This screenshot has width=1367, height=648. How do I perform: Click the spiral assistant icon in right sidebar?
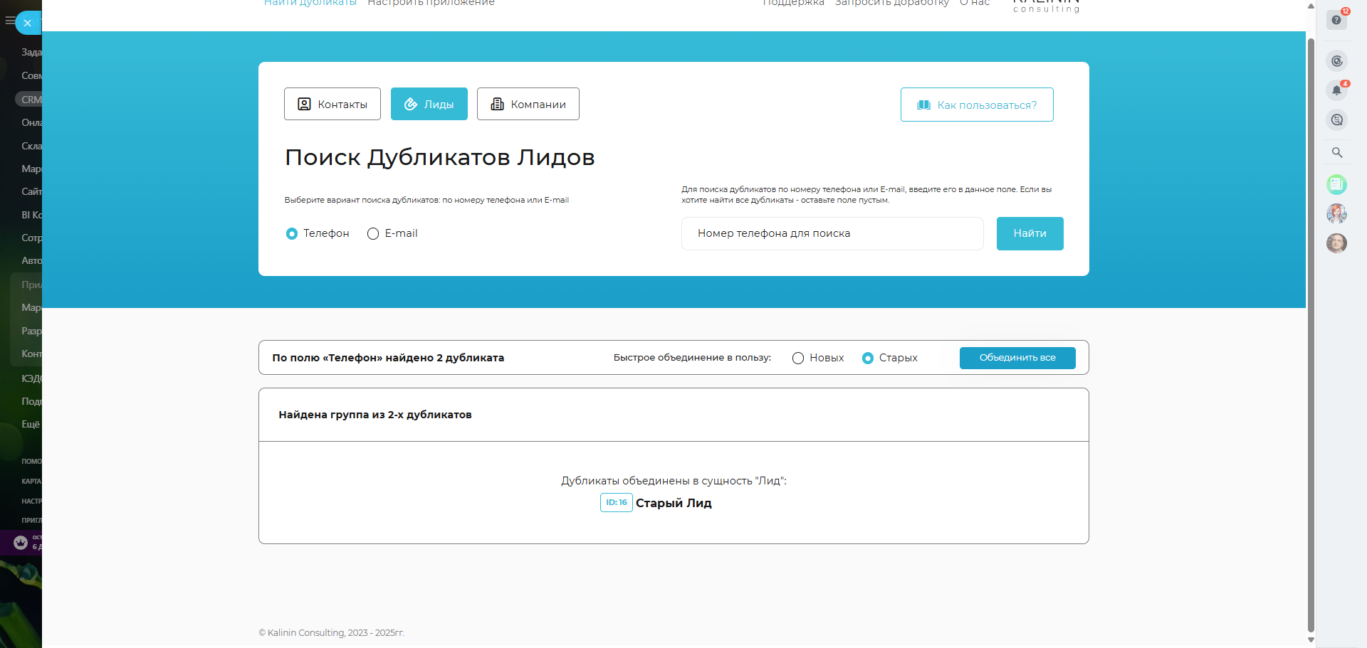1336,61
